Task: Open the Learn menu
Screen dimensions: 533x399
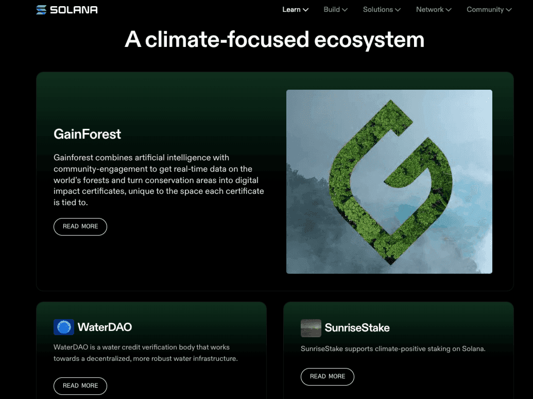Action: pyautogui.click(x=295, y=10)
